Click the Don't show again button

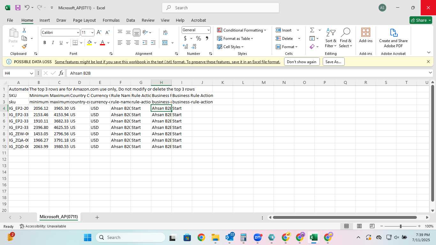[302, 62]
